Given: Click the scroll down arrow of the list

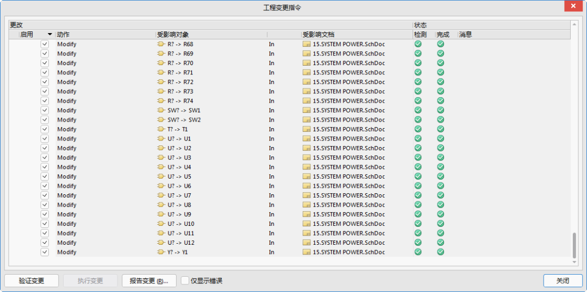Looking at the screenshot, I should pyautogui.click(x=573, y=262).
